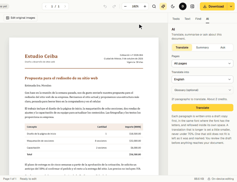Open the Find tab
The image size is (237, 182).
pyautogui.click(x=198, y=19)
